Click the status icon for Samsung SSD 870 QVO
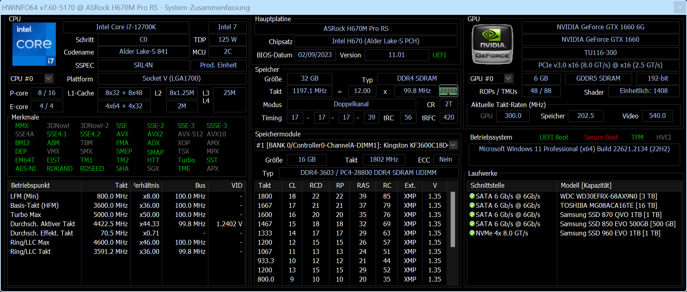Image resolution: width=687 pixels, height=292 pixels. pos(472,215)
